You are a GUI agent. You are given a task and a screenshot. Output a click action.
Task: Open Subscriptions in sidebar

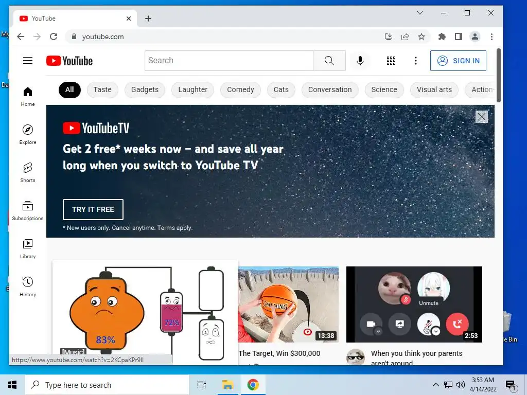coord(28,210)
